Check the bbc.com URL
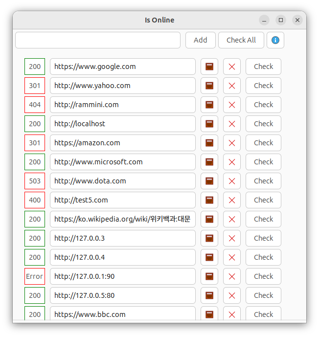The width and height of the screenshot is (319, 337). (263, 314)
